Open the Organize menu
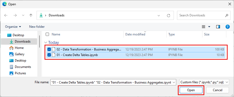 pos(13,27)
